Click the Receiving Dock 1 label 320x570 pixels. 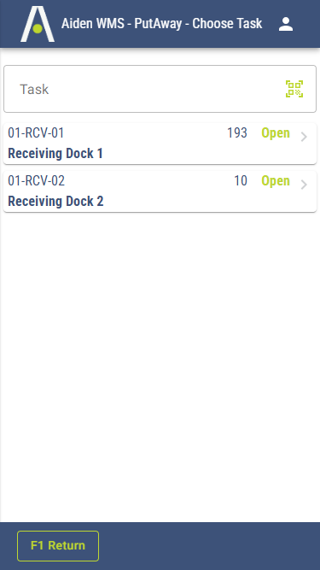coord(55,154)
